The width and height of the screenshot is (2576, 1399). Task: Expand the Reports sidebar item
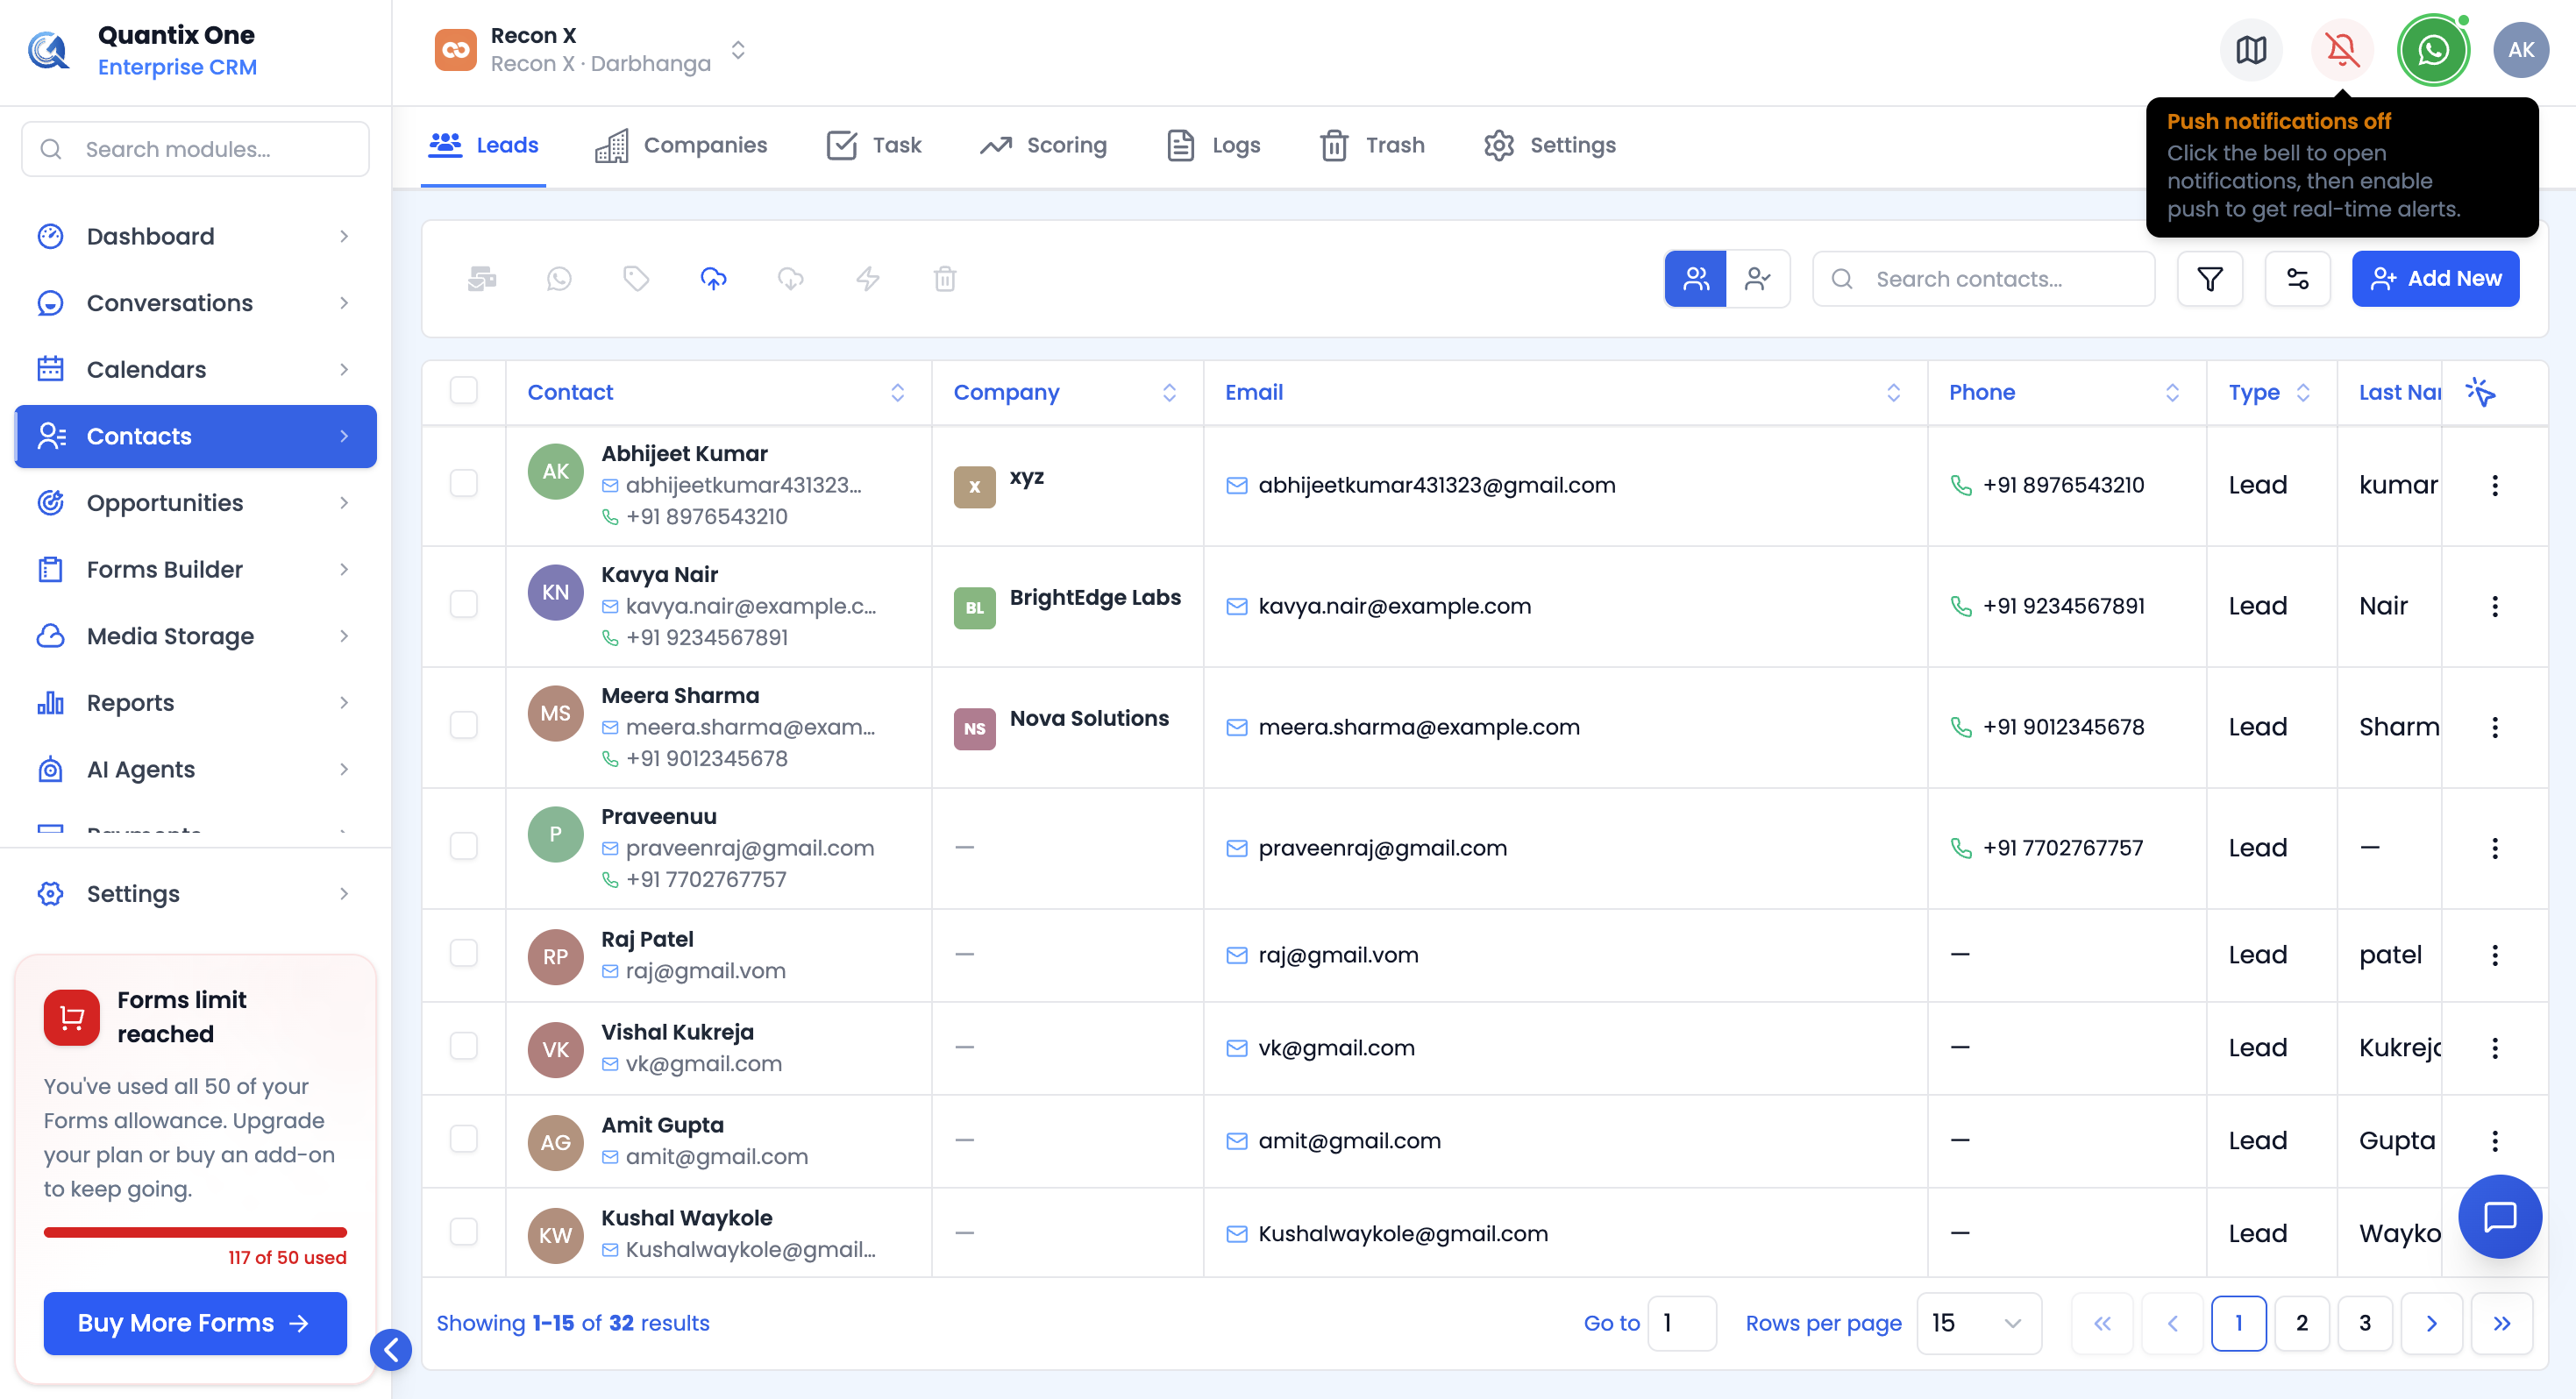[195, 703]
